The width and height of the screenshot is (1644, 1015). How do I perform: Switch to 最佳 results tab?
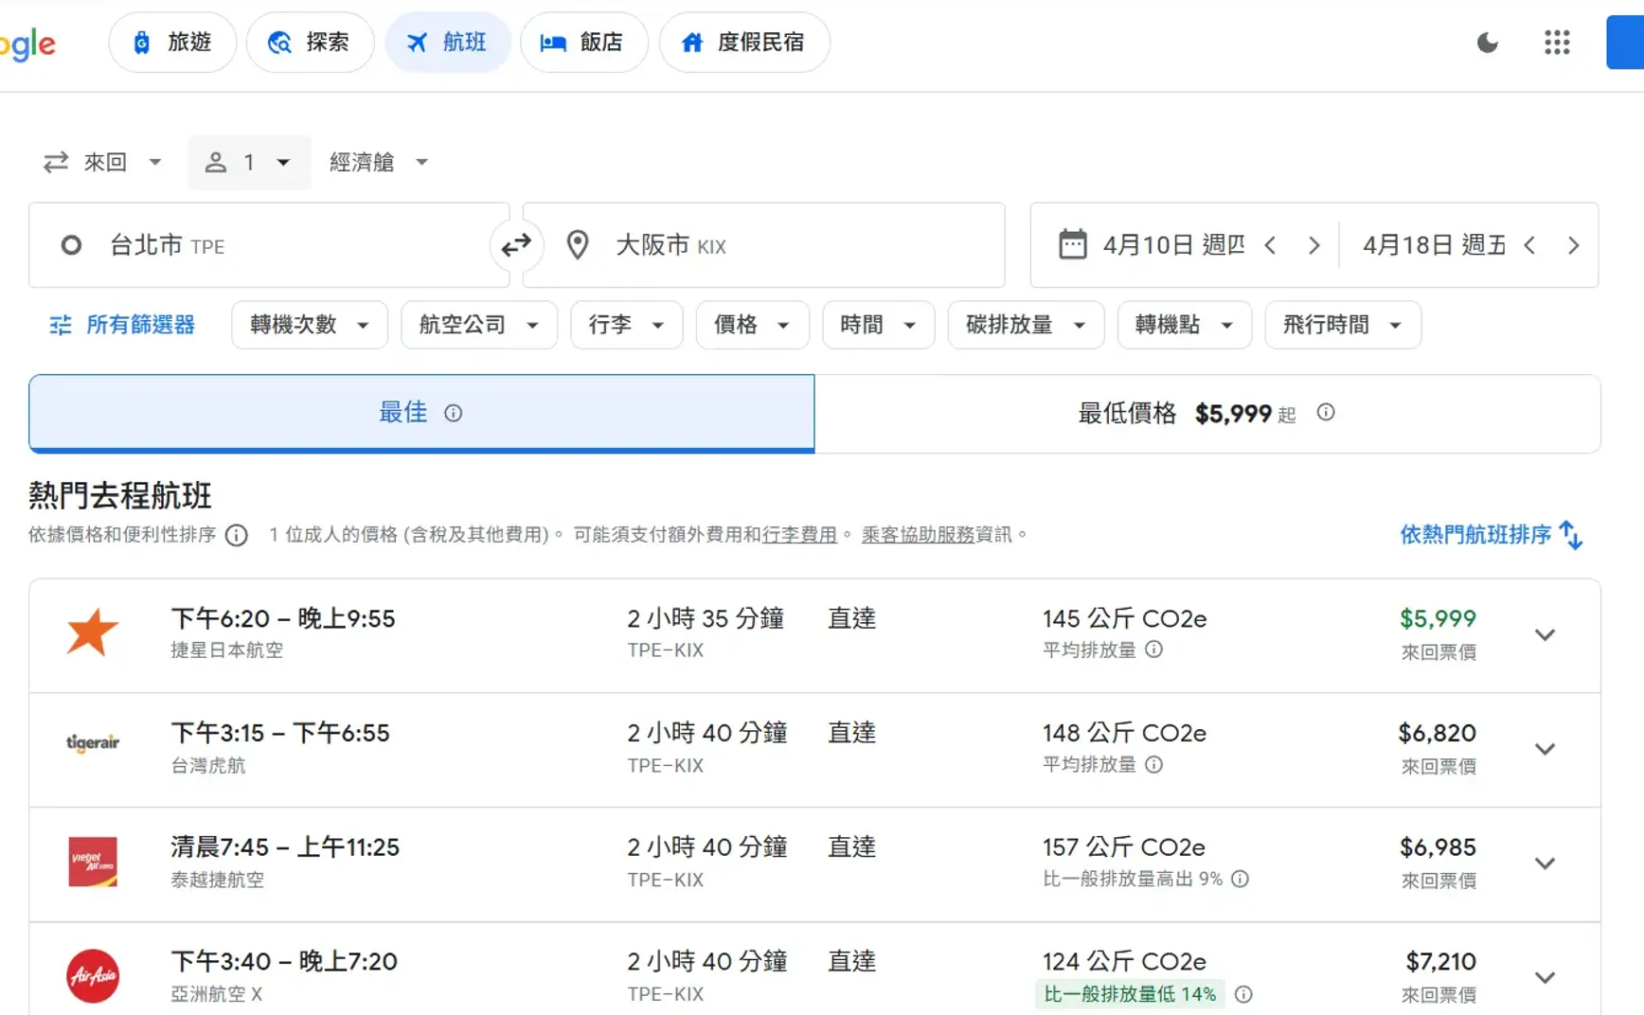421,414
